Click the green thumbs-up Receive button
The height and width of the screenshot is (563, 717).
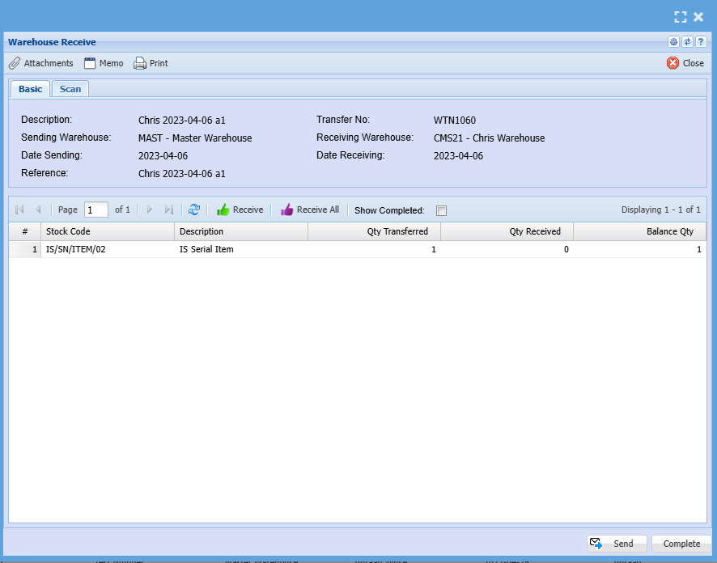[240, 210]
